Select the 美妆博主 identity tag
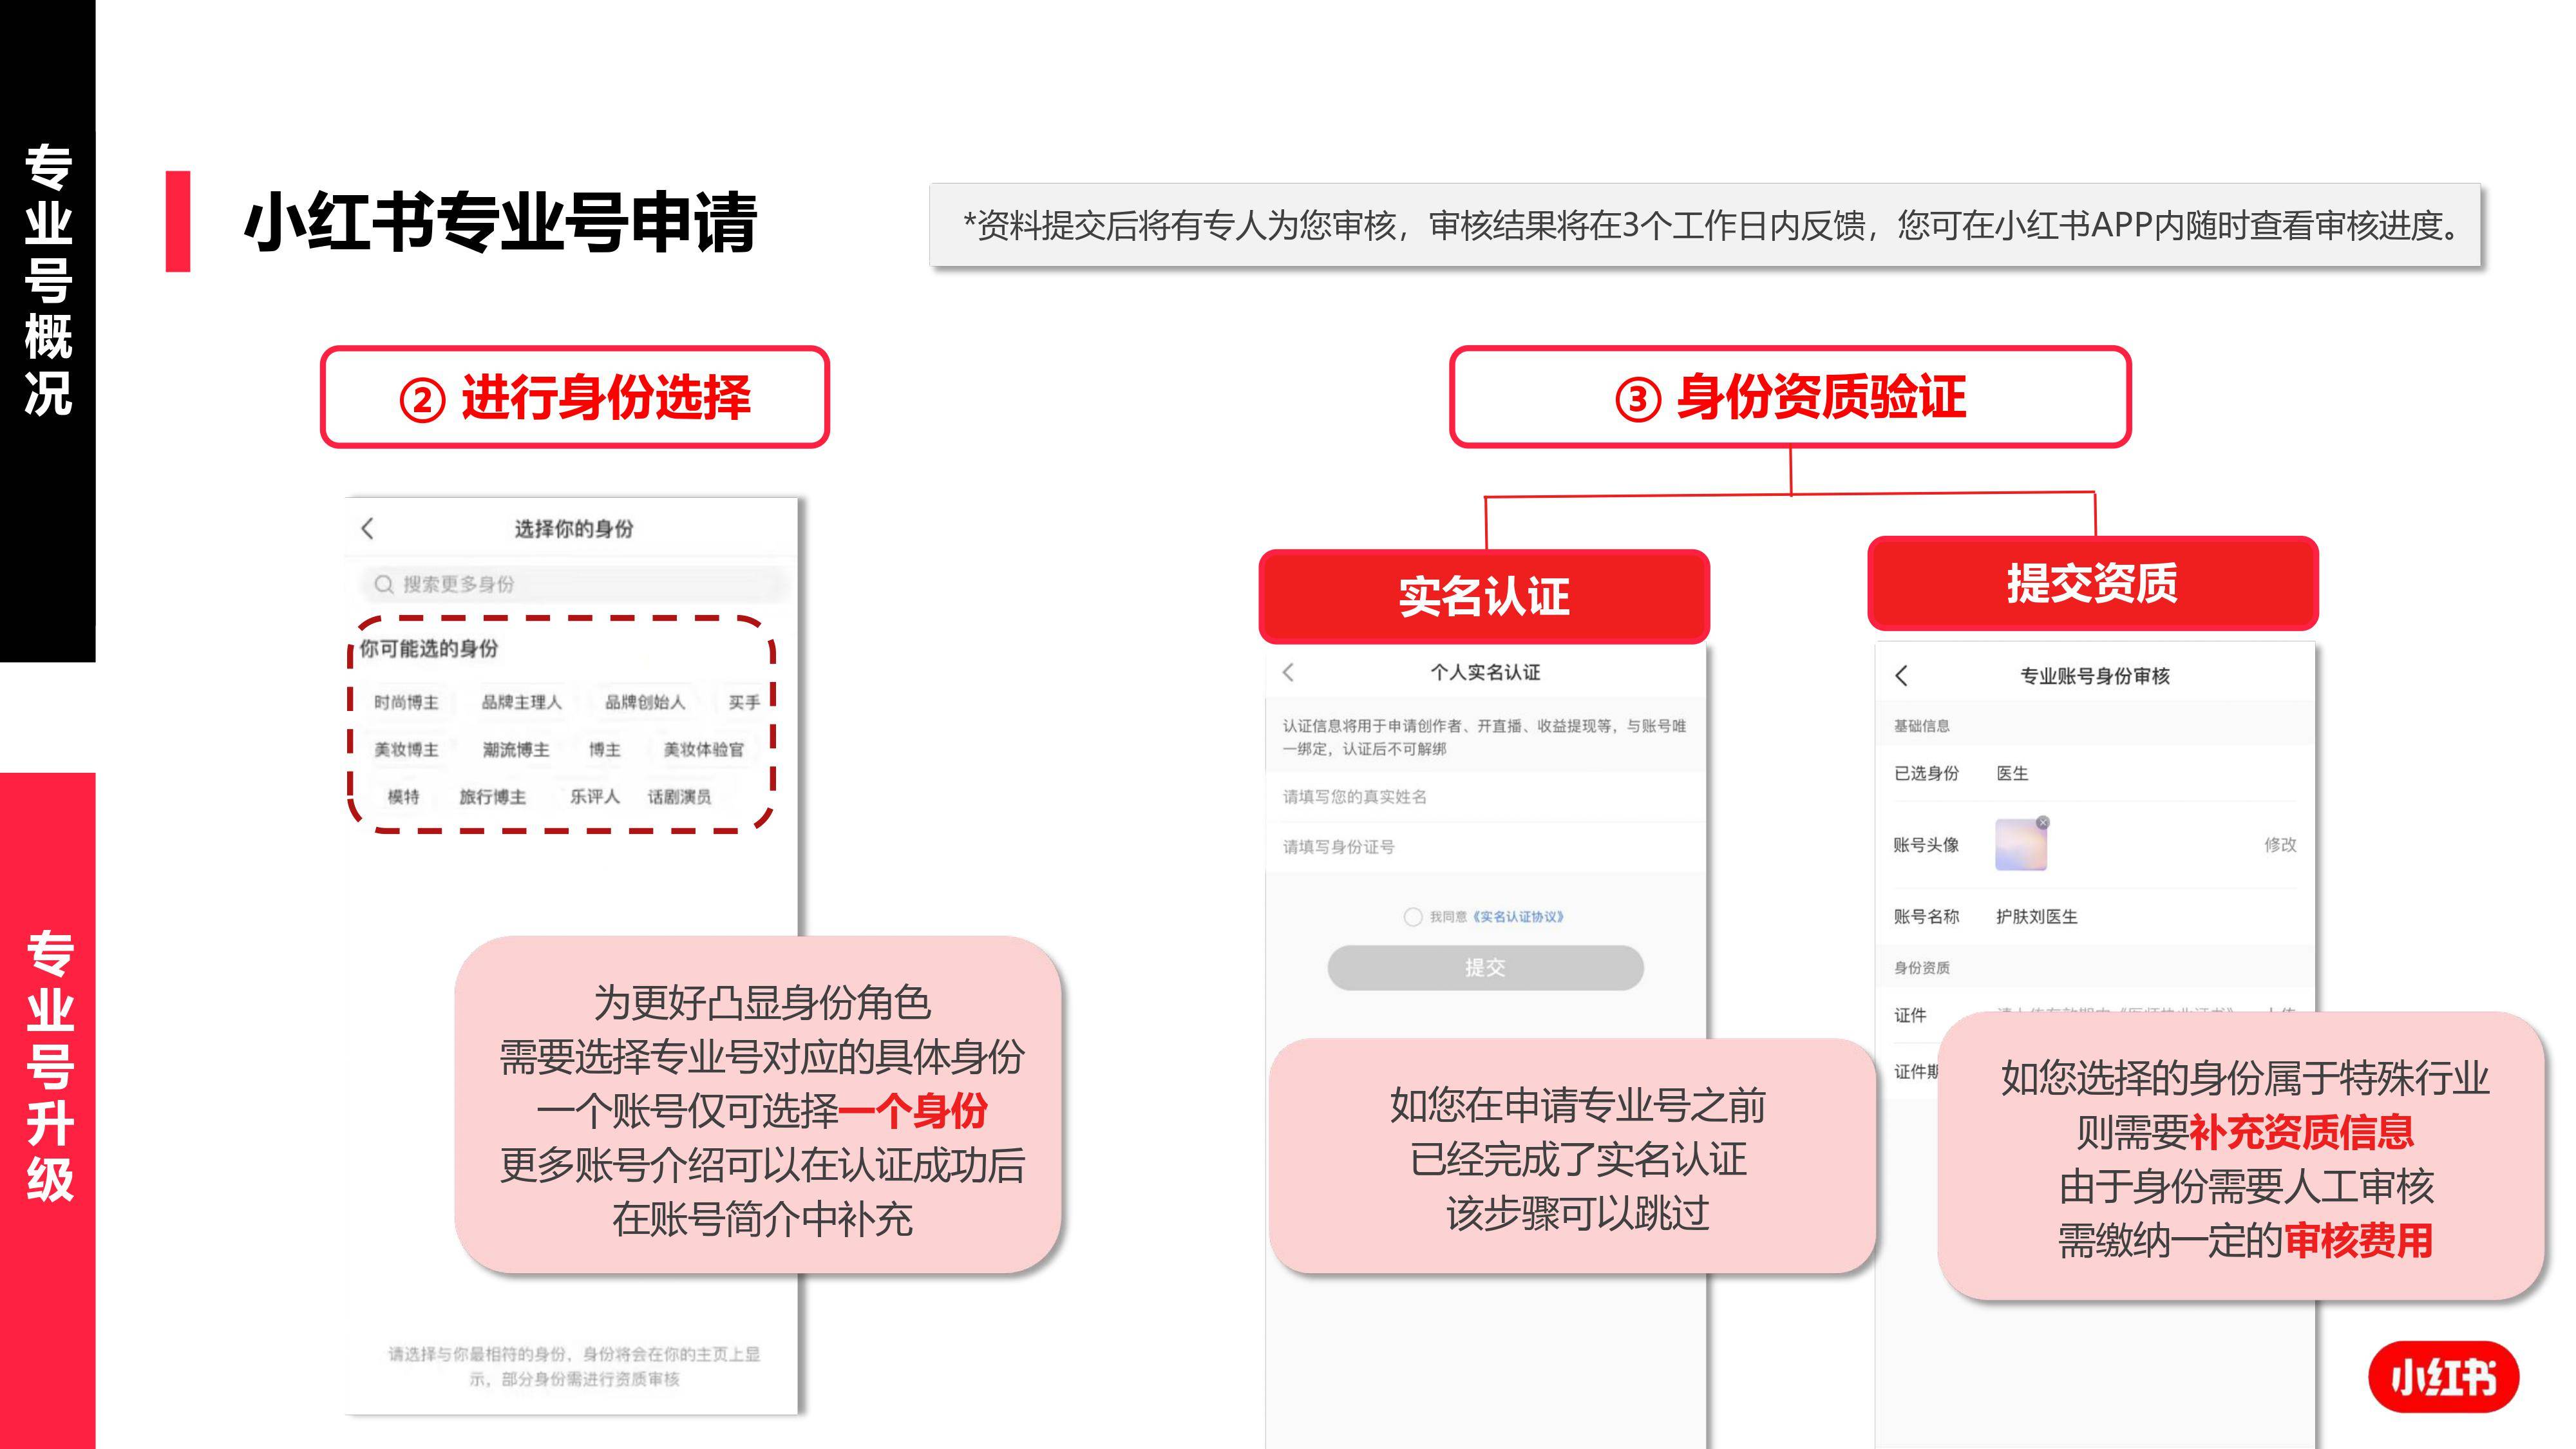The image size is (2576, 1449). coord(406,749)
